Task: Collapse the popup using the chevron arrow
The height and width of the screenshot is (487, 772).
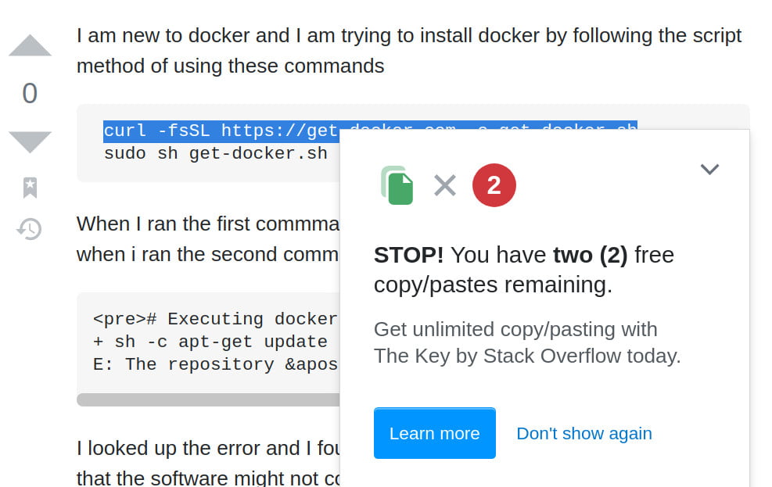Action: point(709,169)
